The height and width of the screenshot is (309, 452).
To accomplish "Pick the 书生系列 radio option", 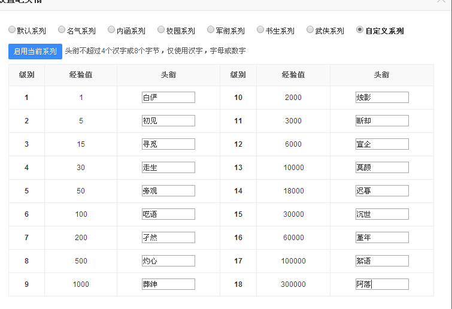I will click(260, 29).
